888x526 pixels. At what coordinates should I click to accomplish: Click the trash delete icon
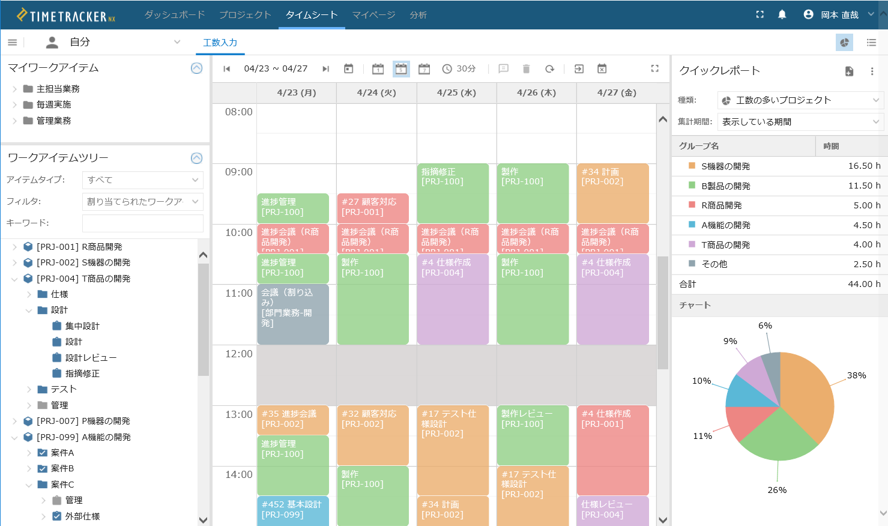click(x=526, y=69)
